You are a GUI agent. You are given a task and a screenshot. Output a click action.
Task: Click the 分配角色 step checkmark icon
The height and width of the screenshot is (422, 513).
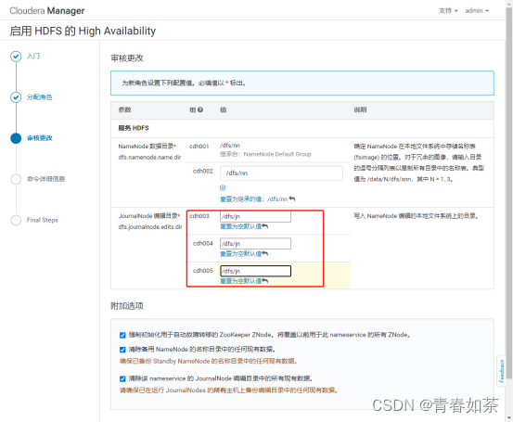click(16, 97)
